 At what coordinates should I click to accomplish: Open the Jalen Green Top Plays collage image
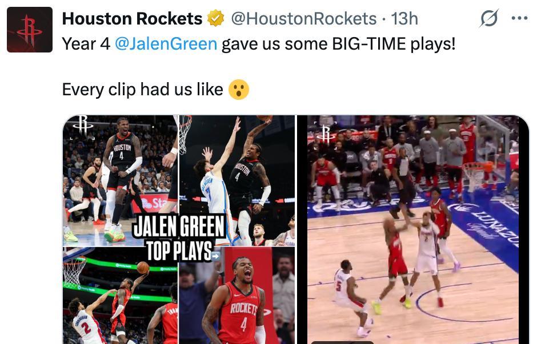coord(179,229)
